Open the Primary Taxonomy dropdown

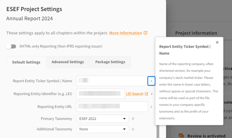coord(102,119)
